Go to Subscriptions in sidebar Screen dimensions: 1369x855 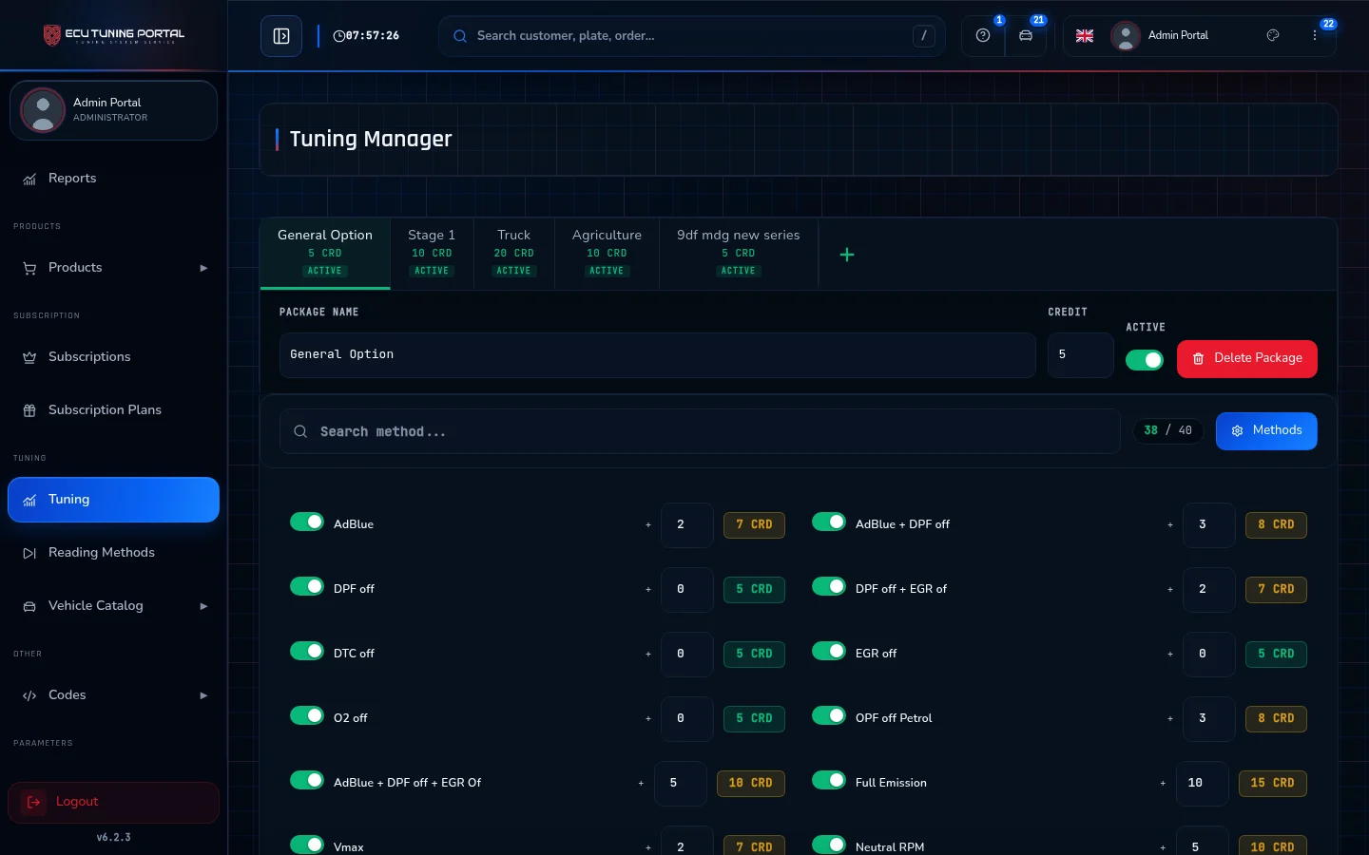[x=114, y=357]
